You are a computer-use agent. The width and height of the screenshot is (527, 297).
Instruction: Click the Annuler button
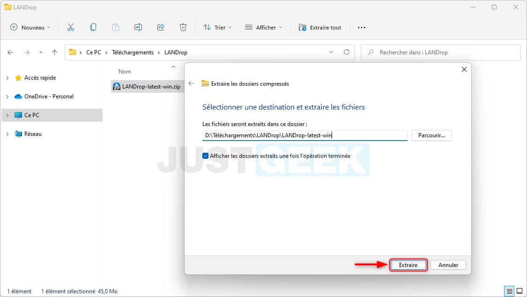[448, 265]
